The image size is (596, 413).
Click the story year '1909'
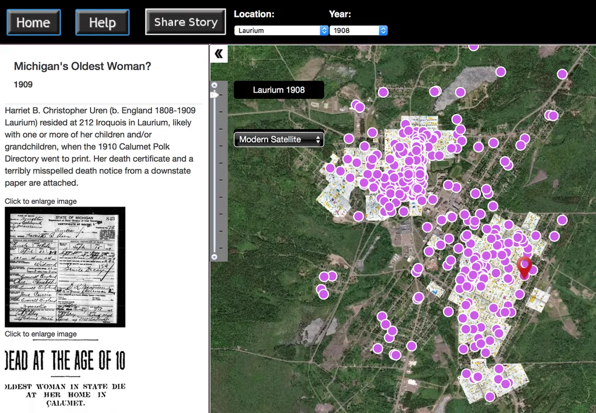coord(23,84)
